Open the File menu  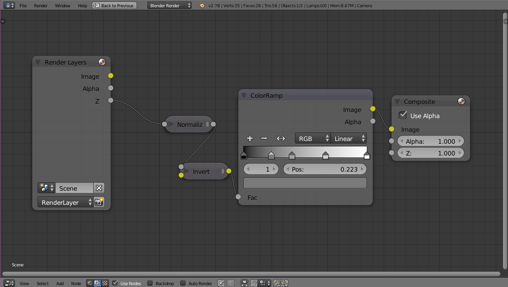[x=23, y=6]
